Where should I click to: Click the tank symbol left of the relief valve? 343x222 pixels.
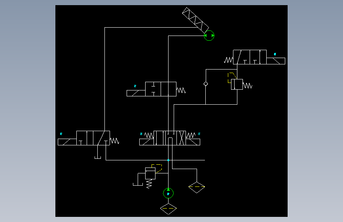[138, 184]
